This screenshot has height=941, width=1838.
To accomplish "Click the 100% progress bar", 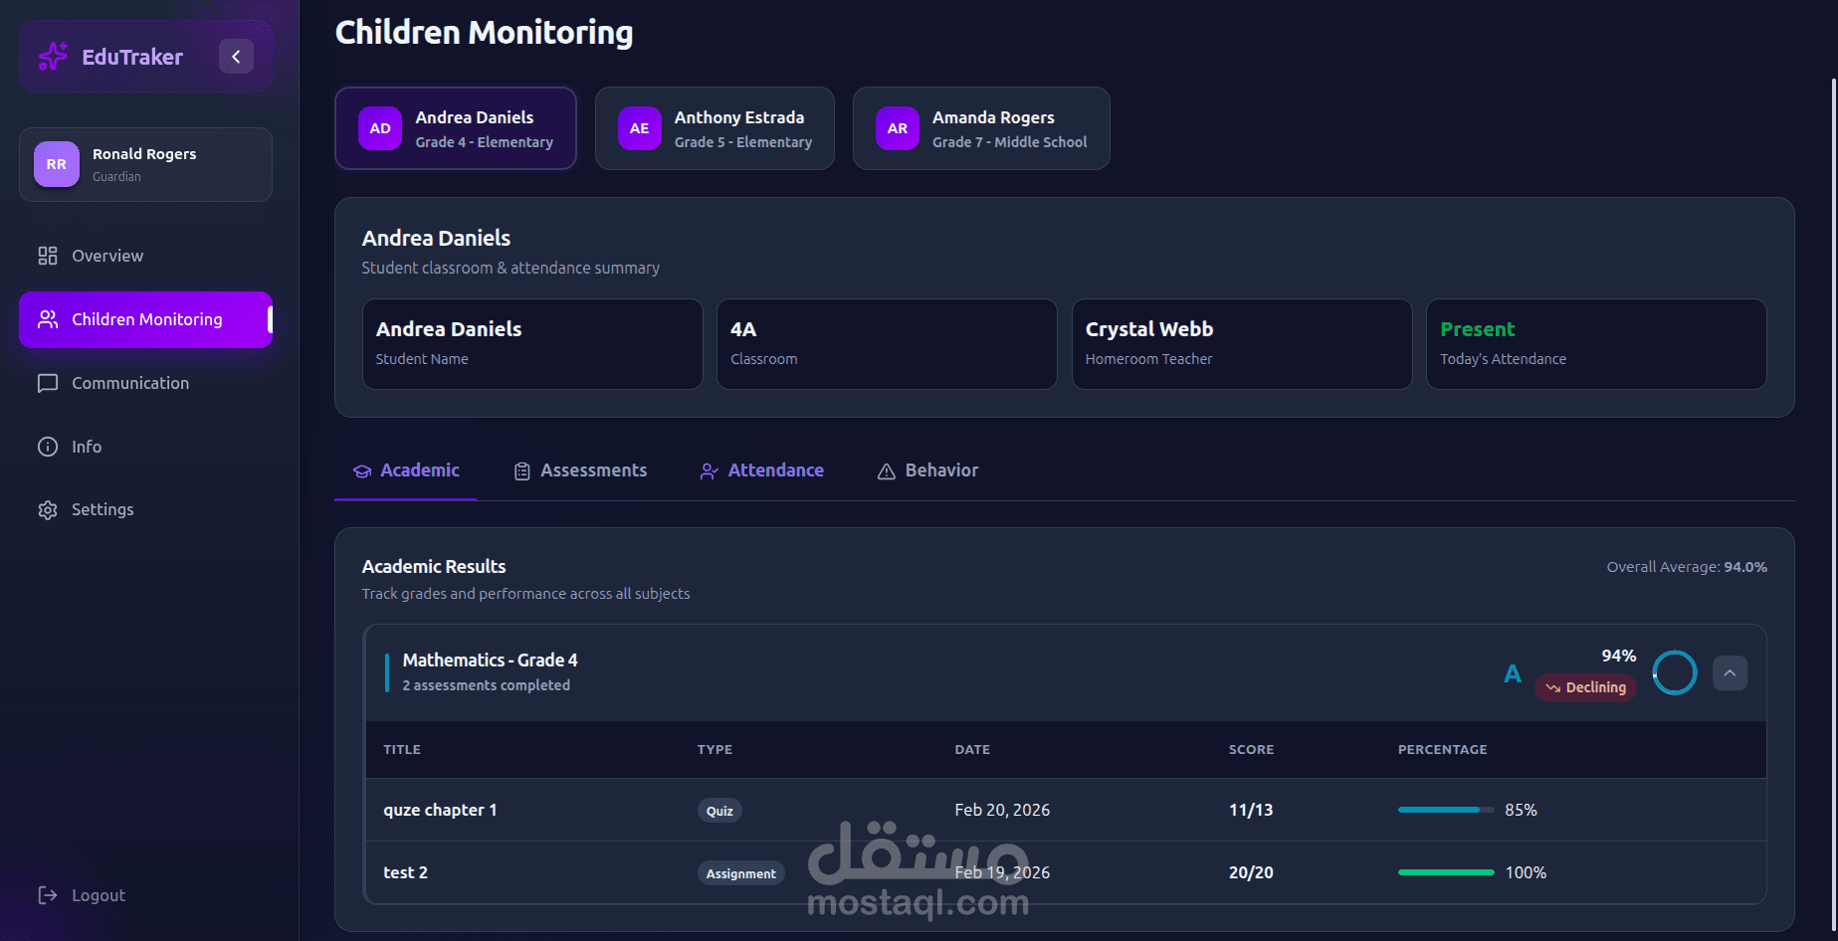I will [x=1446, y=872].
